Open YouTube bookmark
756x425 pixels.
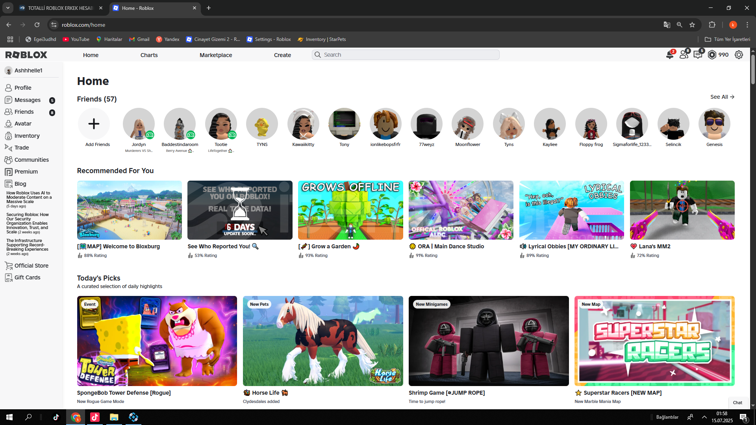pos(76,39)
